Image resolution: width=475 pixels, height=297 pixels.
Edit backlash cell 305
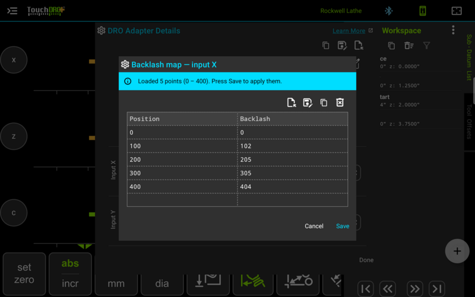[293, 173]
